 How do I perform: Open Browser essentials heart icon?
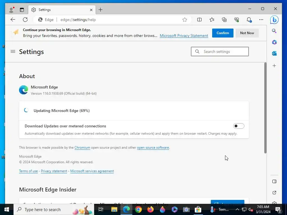tap(237, 20)
